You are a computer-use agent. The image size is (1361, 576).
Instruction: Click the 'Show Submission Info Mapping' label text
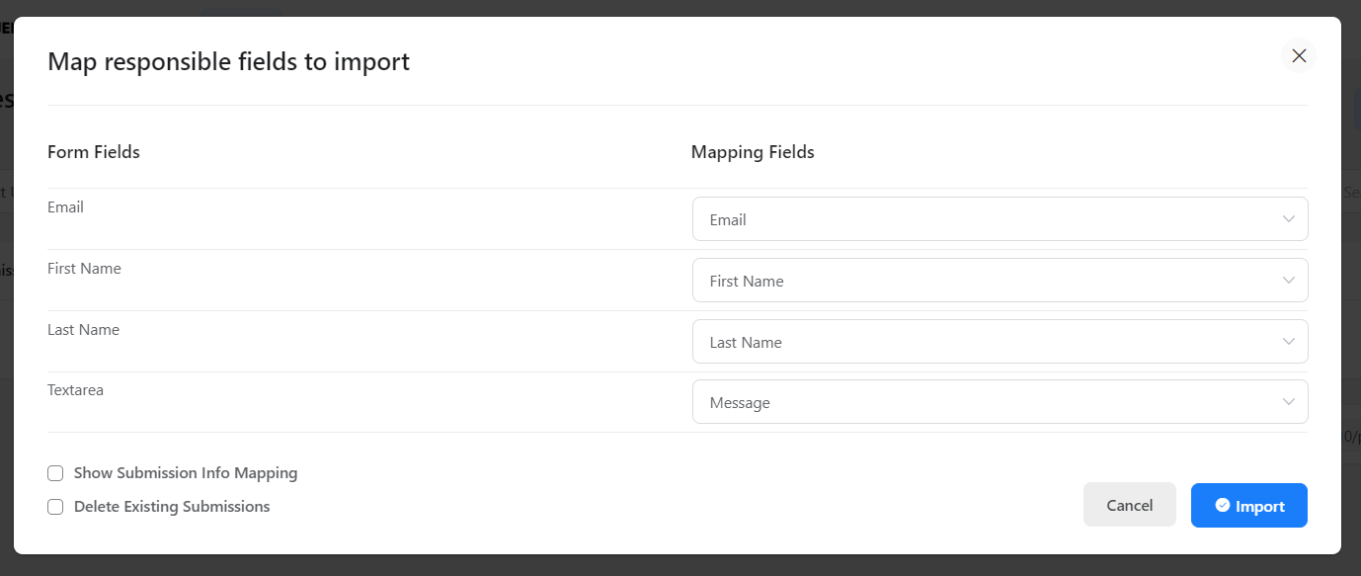tap(186, 473)
